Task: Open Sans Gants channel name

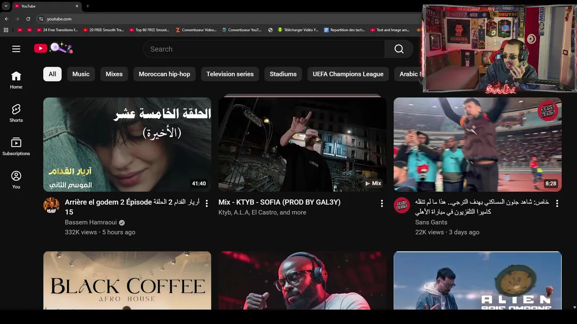Action: 431,222
